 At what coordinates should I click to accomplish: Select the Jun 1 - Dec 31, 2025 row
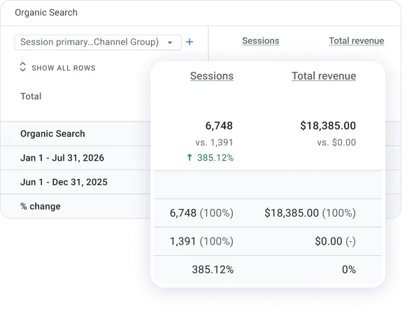tap(64, 182)
